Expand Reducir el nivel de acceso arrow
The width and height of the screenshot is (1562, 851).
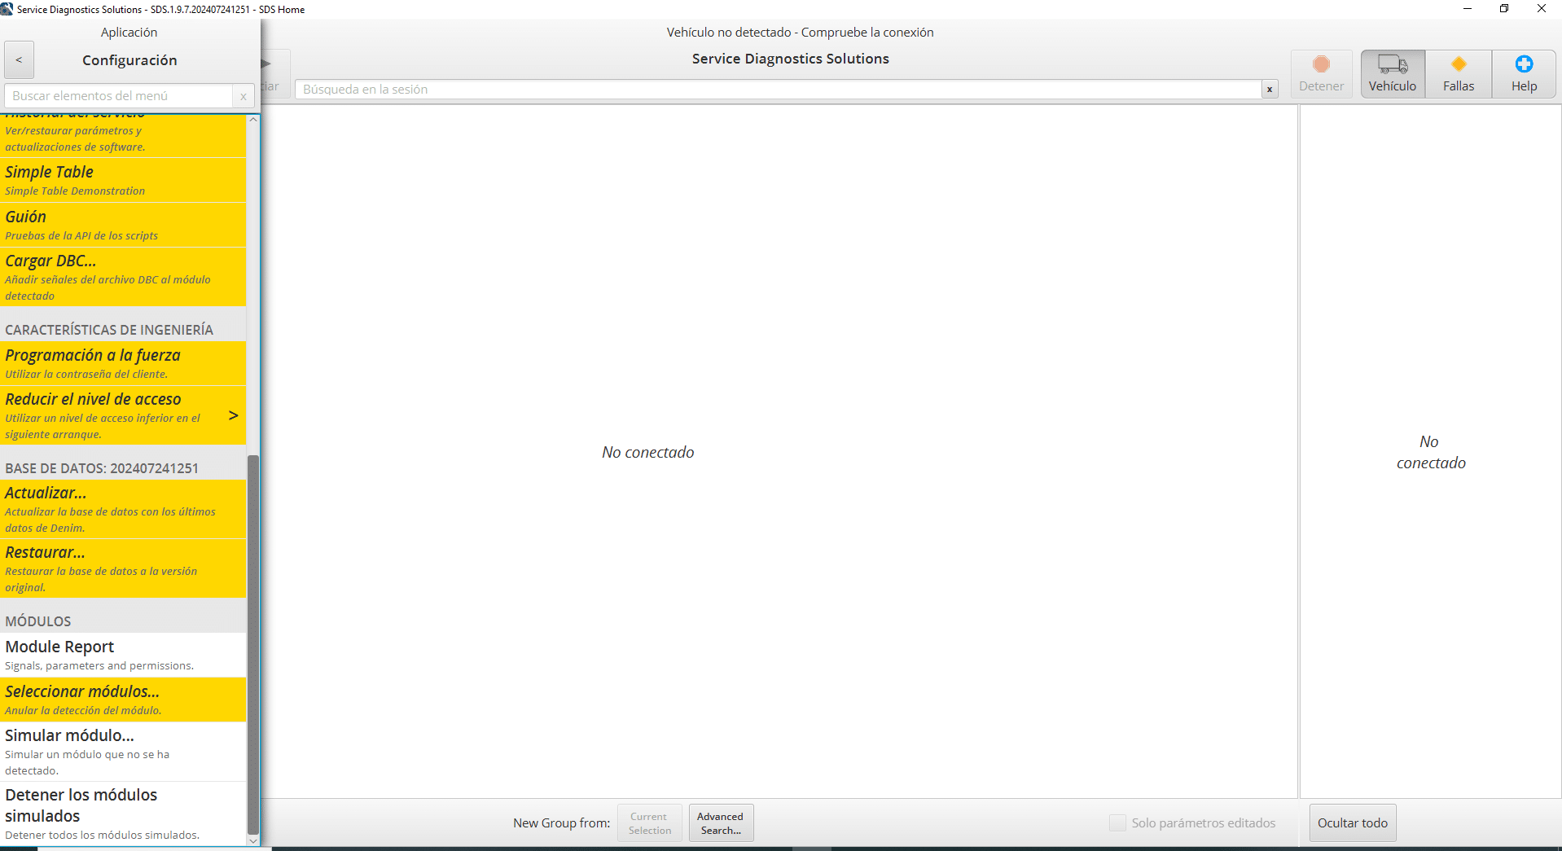[234, 415]
